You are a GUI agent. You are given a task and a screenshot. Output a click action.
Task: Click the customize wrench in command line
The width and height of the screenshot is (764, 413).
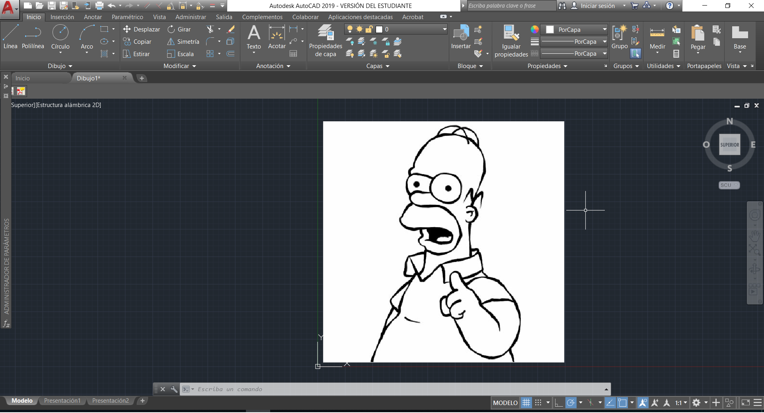click(174, 389)
